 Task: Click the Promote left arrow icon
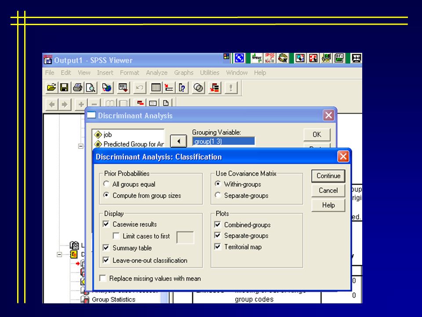tap(52, 104)
